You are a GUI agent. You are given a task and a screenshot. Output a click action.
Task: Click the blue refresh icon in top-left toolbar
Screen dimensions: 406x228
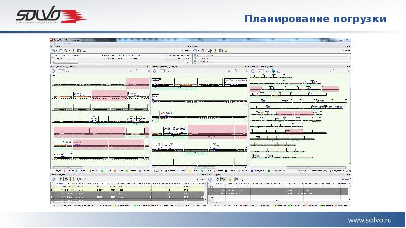53,51
